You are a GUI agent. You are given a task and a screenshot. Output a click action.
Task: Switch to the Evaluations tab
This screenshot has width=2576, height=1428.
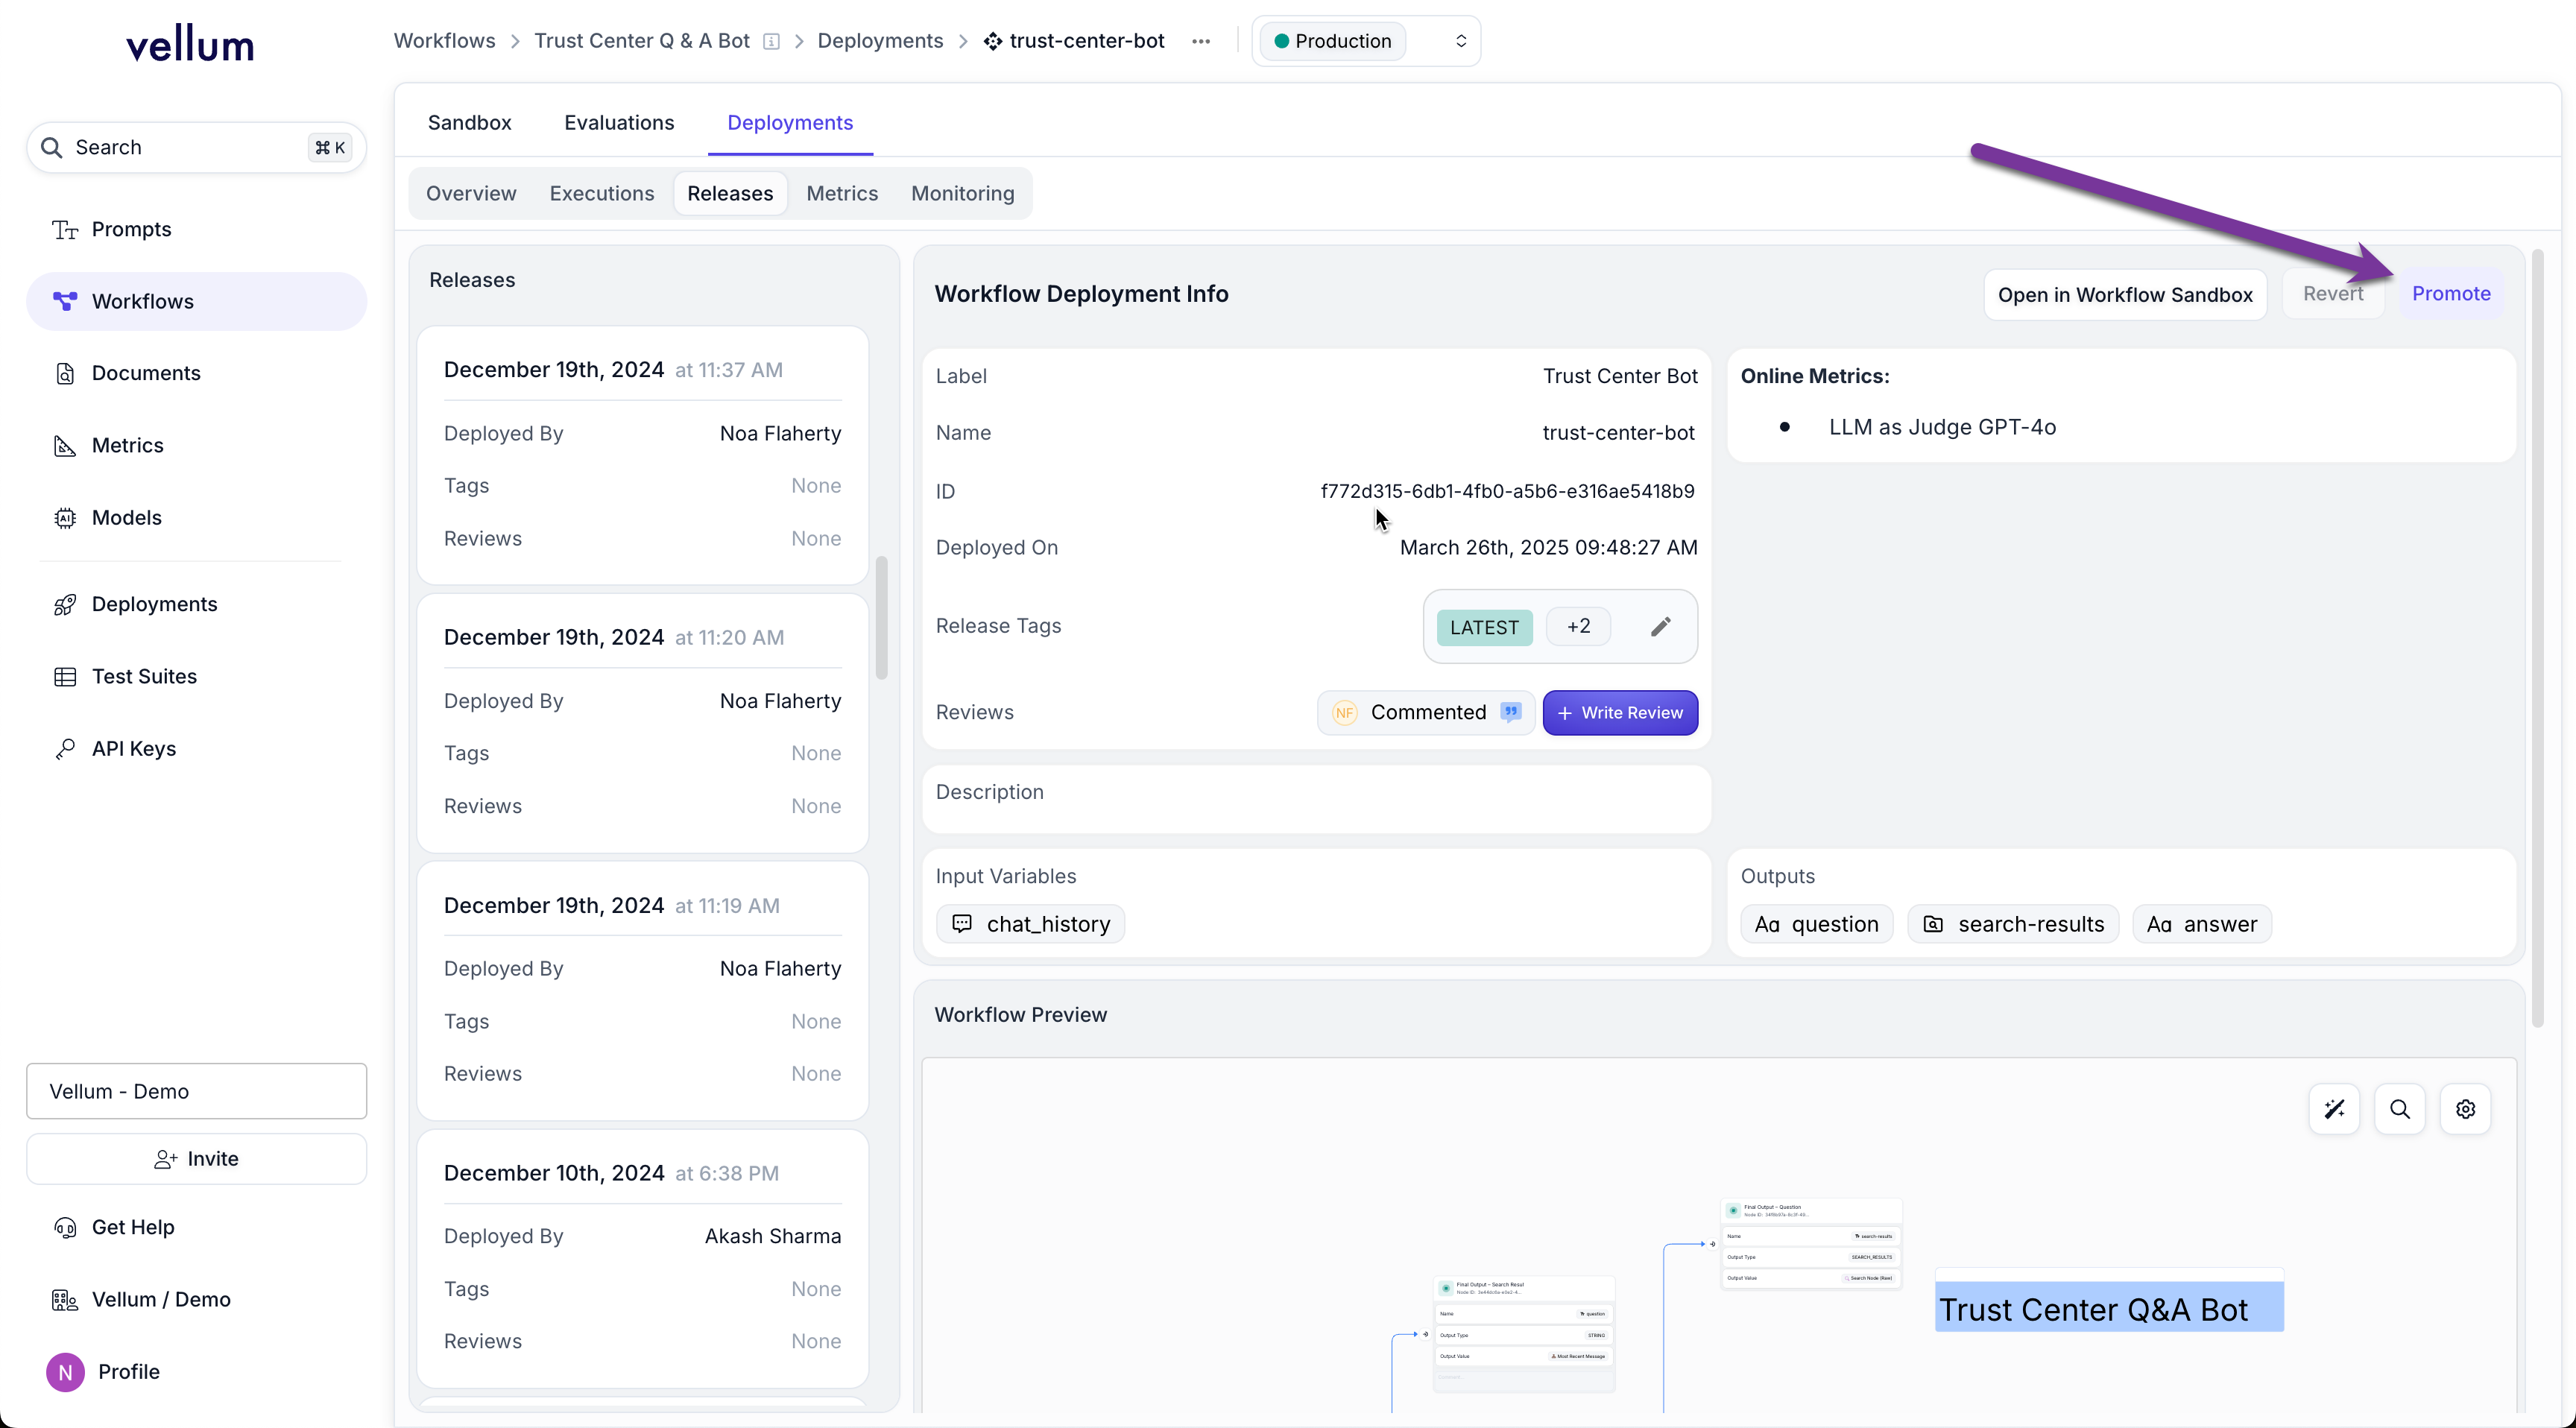pos(619,122)
